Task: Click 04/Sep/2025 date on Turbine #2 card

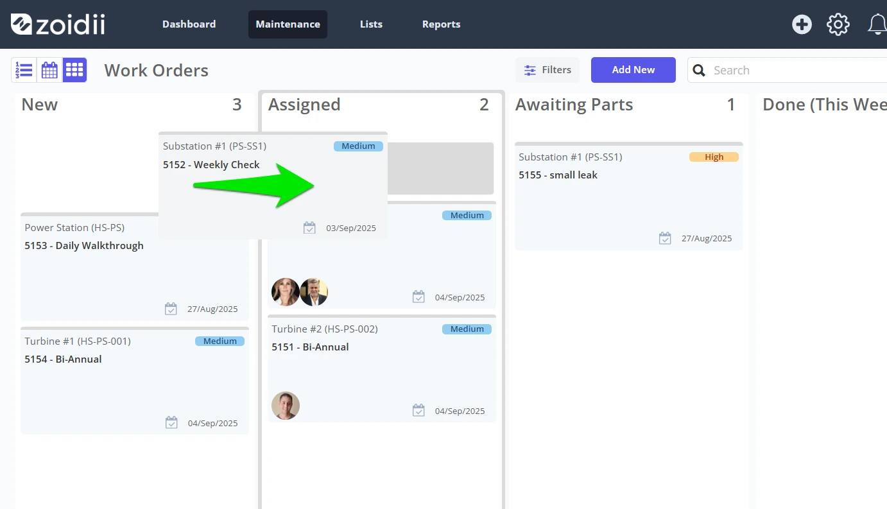Action: [460, 411]
